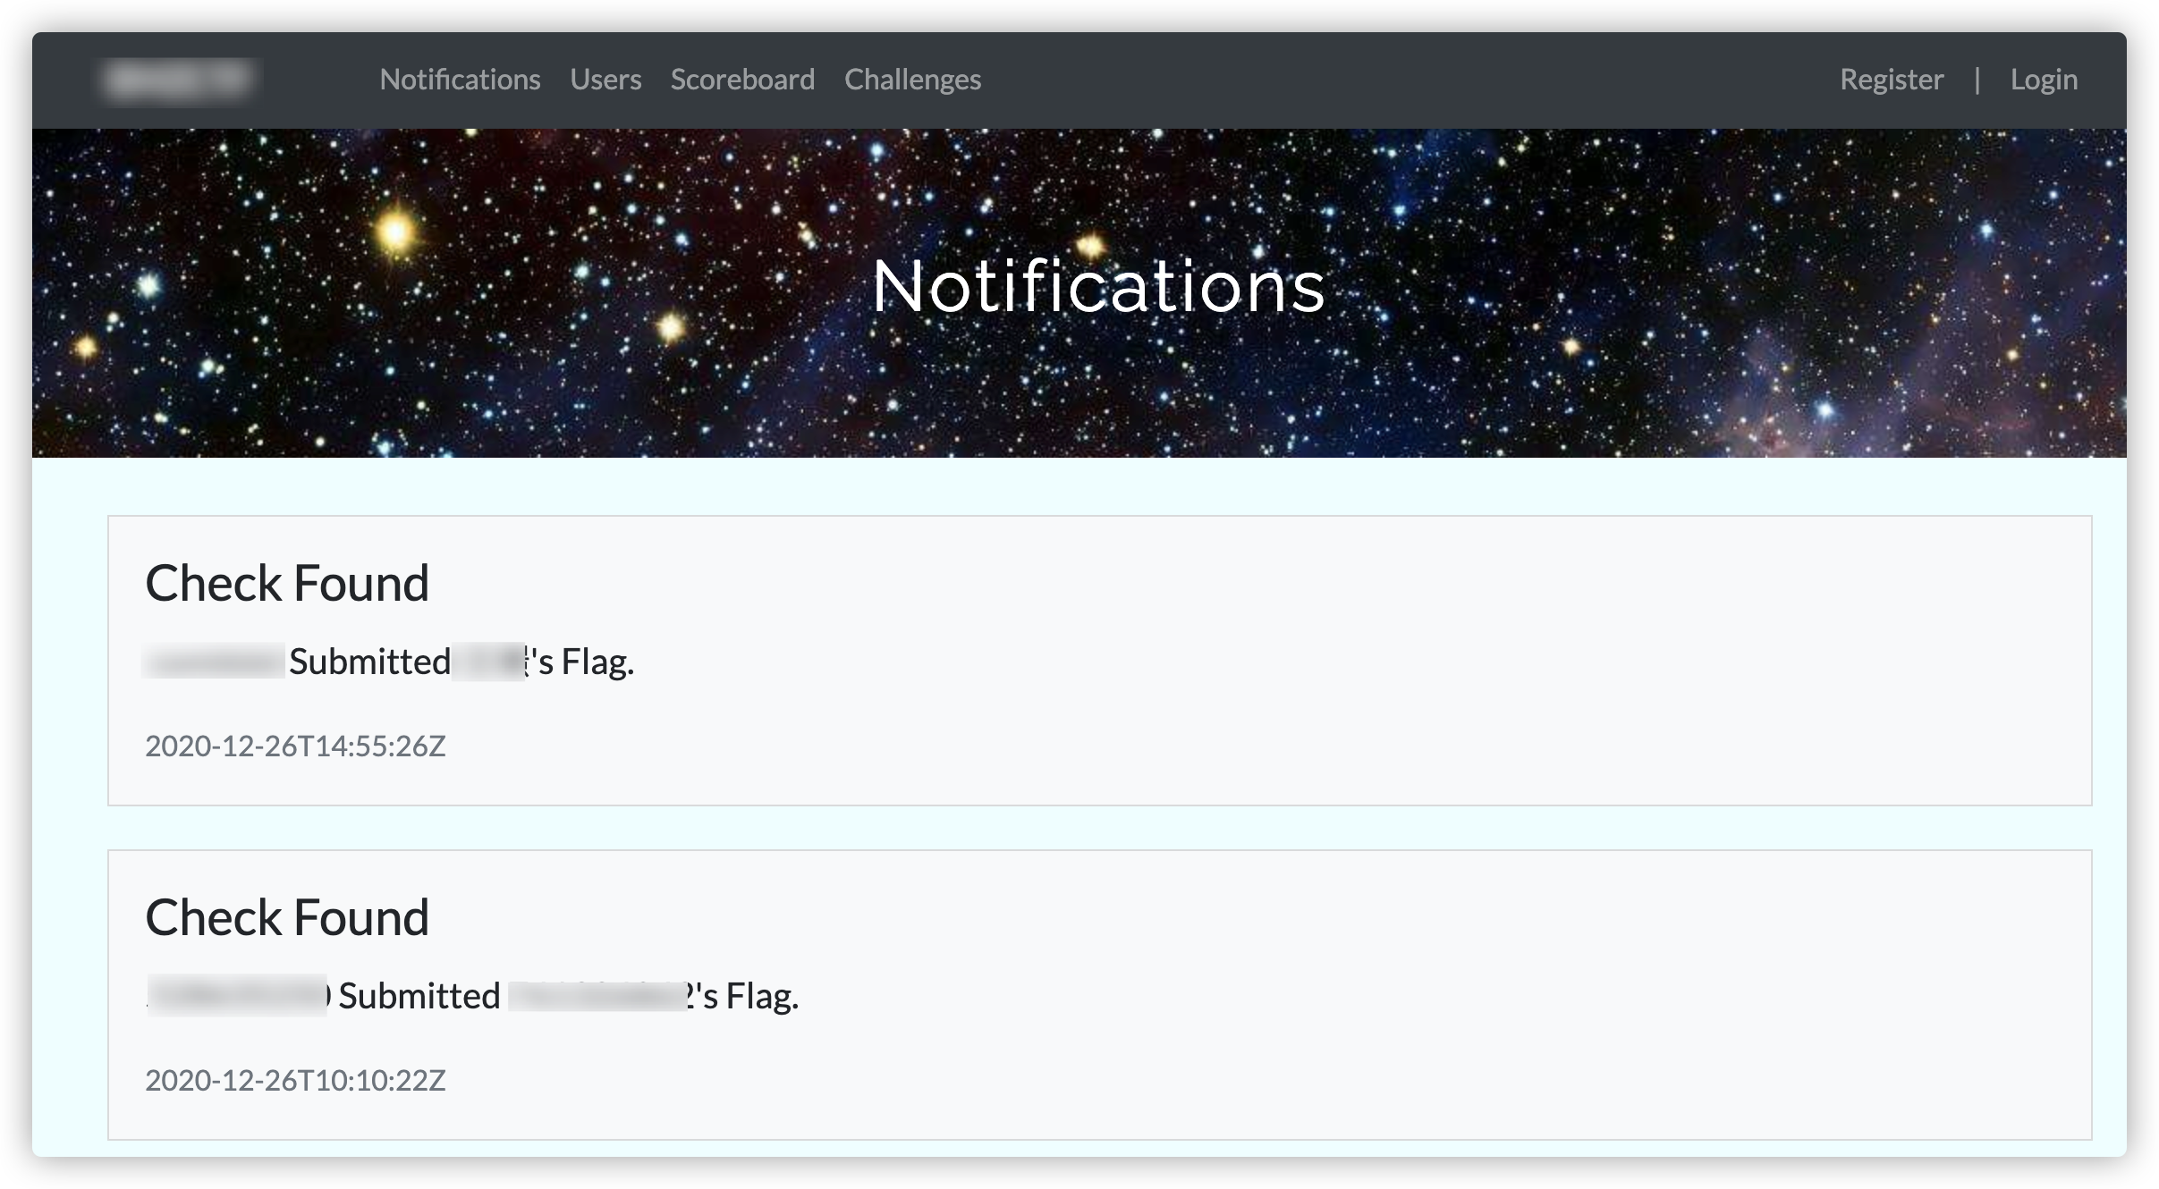Select the 14:55:26Z notification timestamp
2159x1189 pixels.
295,746
